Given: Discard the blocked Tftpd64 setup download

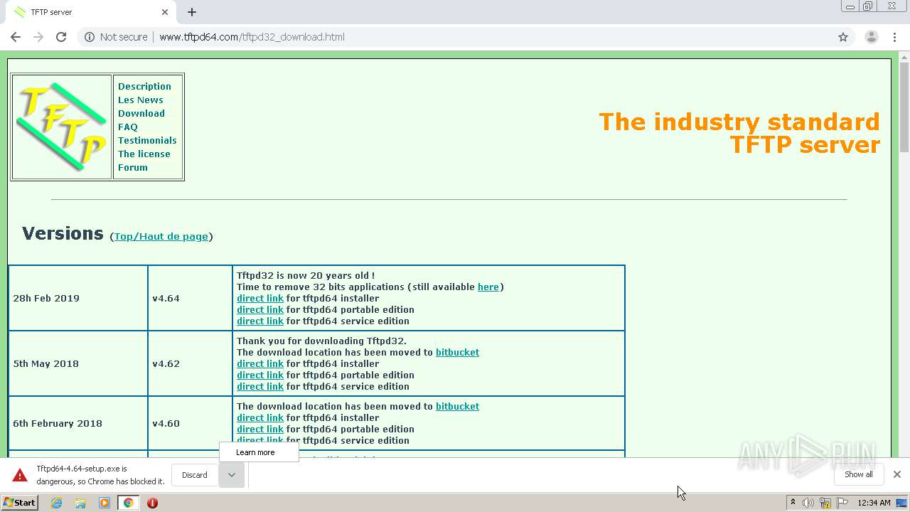Looking at the screenshot, I should coord(194,475).
